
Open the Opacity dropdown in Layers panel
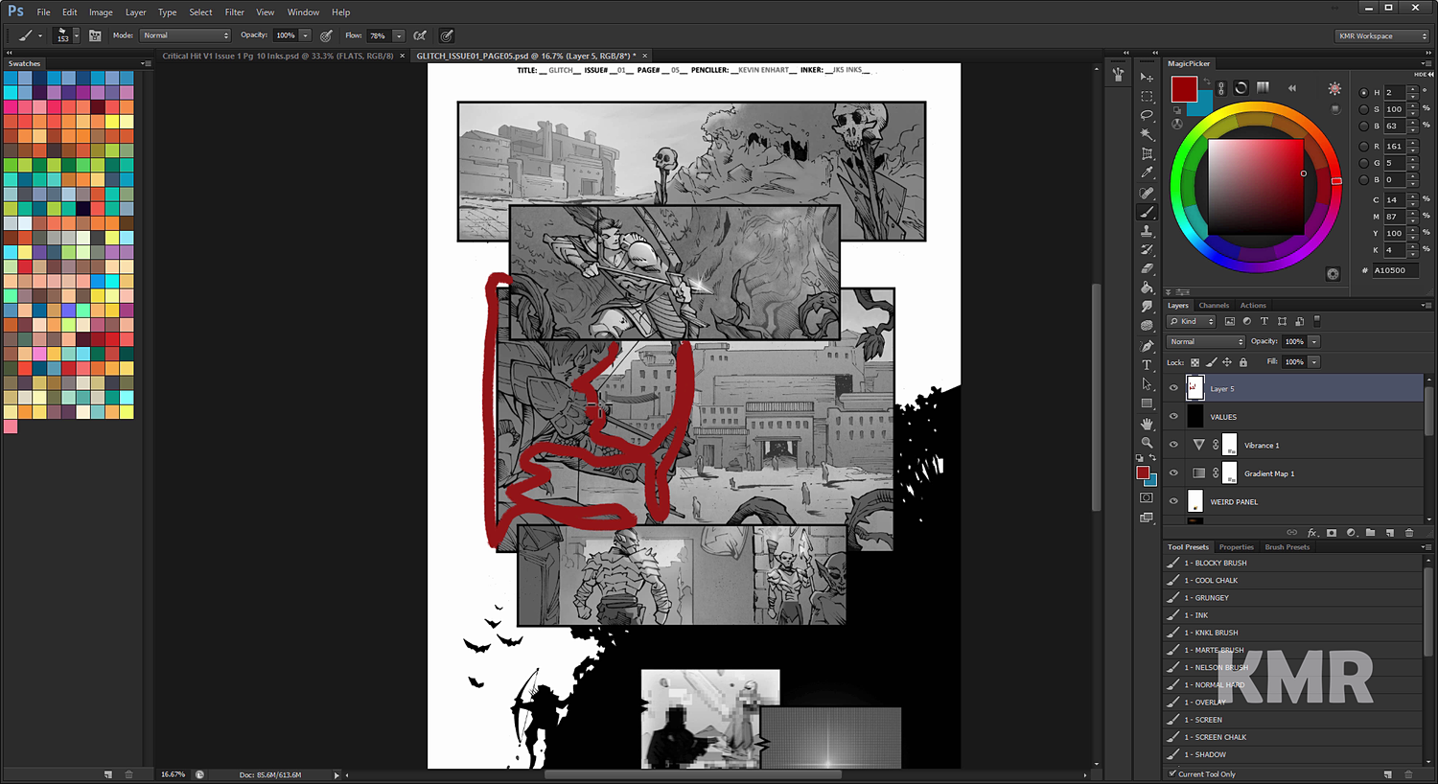[1315, 341]
